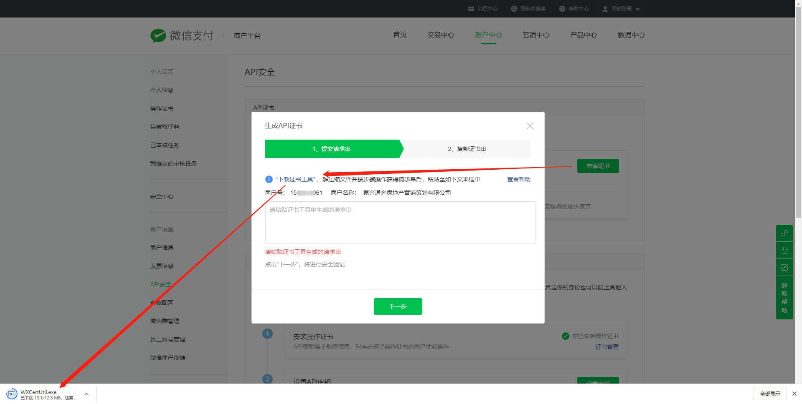Click the Merchant Platform label in header

point(247,36)
